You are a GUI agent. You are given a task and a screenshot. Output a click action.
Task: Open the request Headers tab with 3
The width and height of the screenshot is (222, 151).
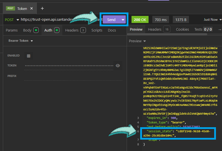click(75, 30)
